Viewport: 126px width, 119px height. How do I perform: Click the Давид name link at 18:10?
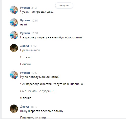[25, 107]
